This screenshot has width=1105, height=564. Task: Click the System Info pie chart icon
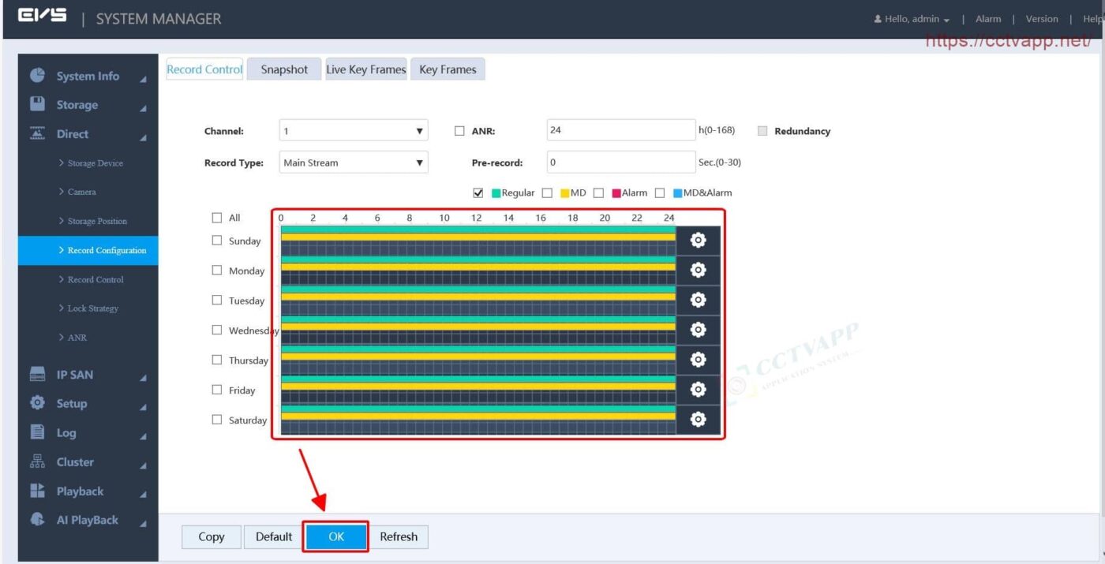tap(37, 76)
